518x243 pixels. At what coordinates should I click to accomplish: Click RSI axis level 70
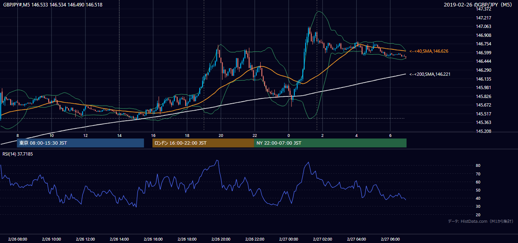pos(478,174)
